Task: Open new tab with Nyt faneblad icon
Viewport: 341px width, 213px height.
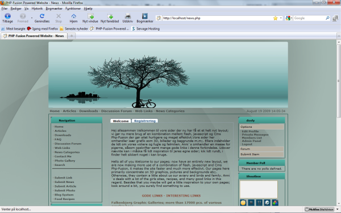Action: pos(110,18)
